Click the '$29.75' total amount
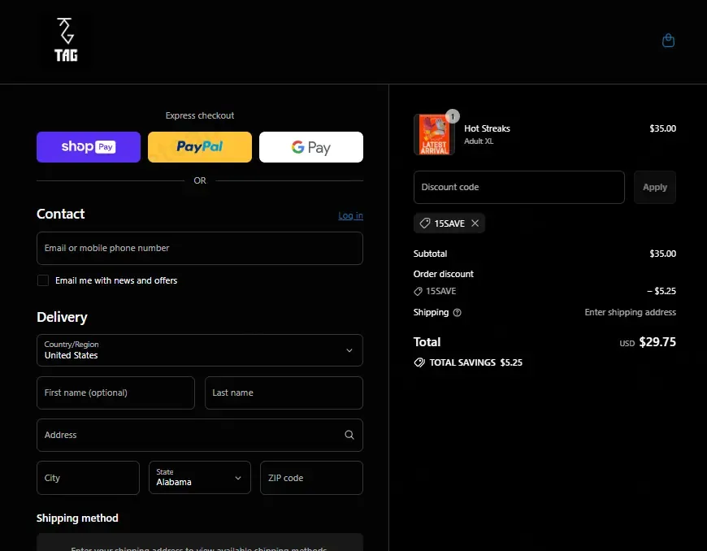Image resolution: width=707 pixels, height=551 pixels. [657, 342]
